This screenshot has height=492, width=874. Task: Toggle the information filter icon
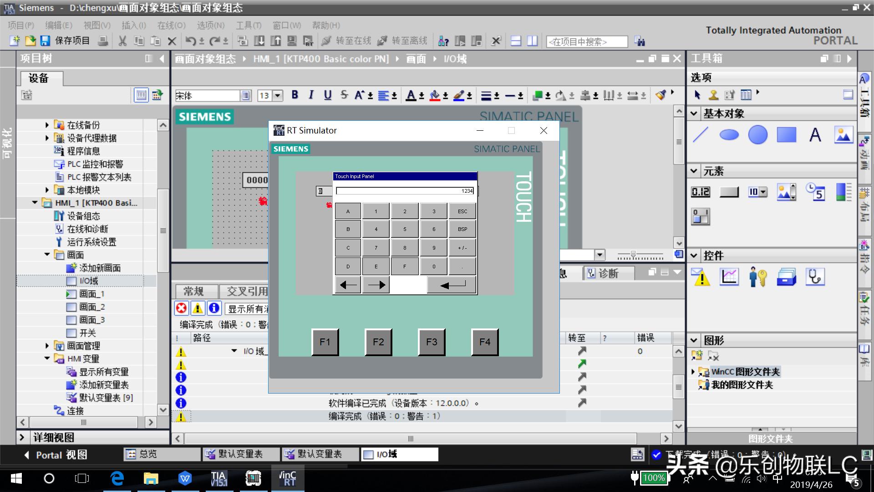coord(214,308)
